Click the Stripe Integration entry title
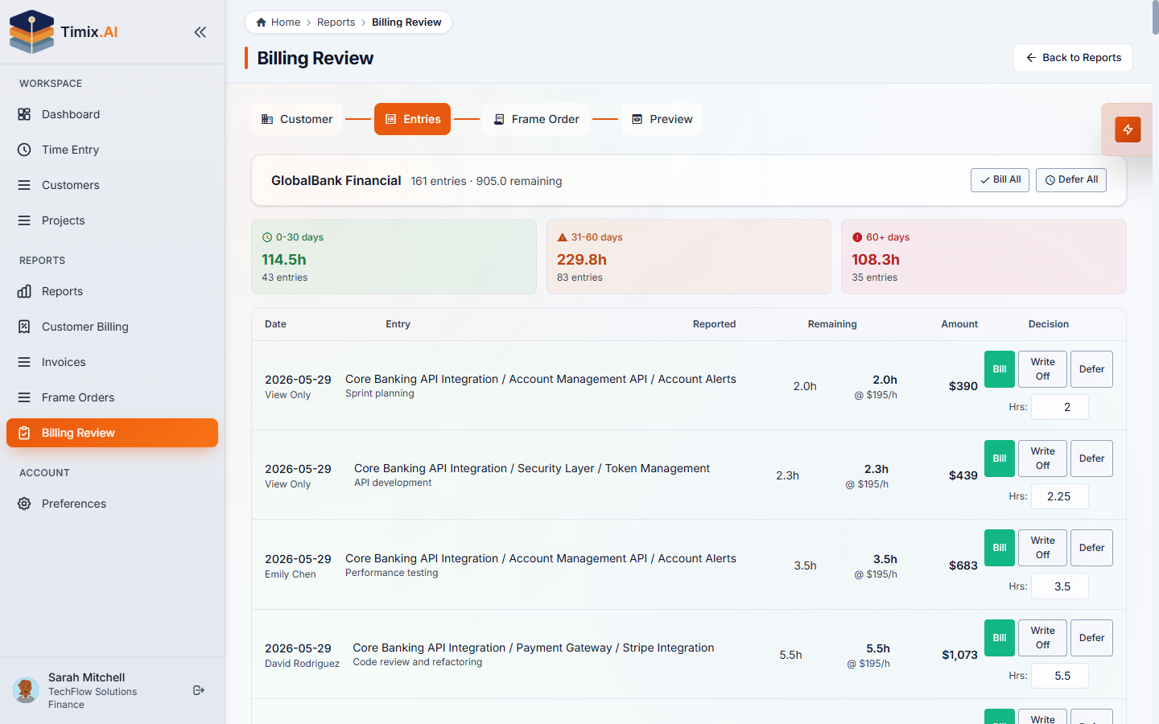1159x724 pixels. tap(534, 648)
